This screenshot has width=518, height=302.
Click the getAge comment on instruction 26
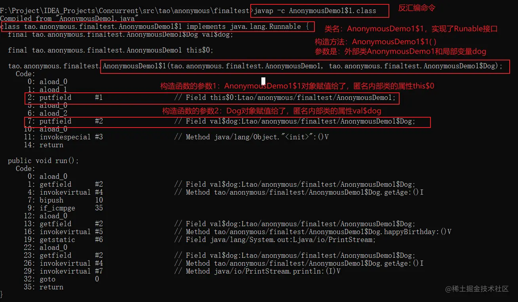coord(299,263)
